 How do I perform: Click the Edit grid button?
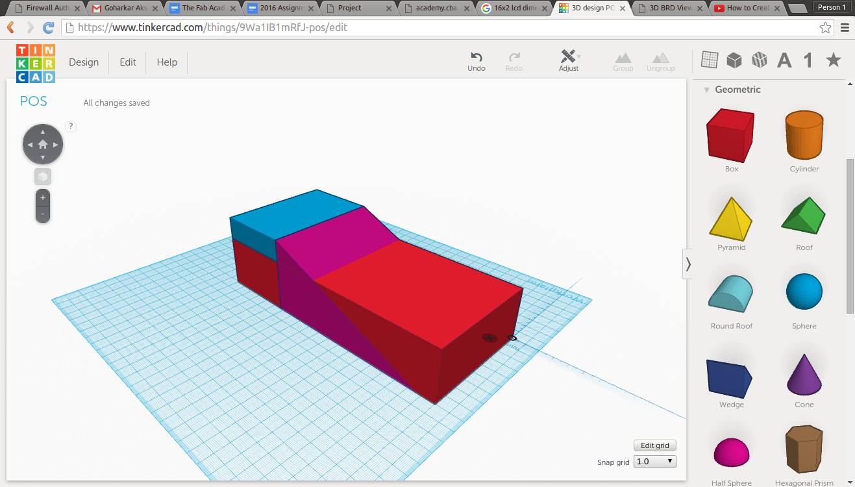tap(655, 445)
